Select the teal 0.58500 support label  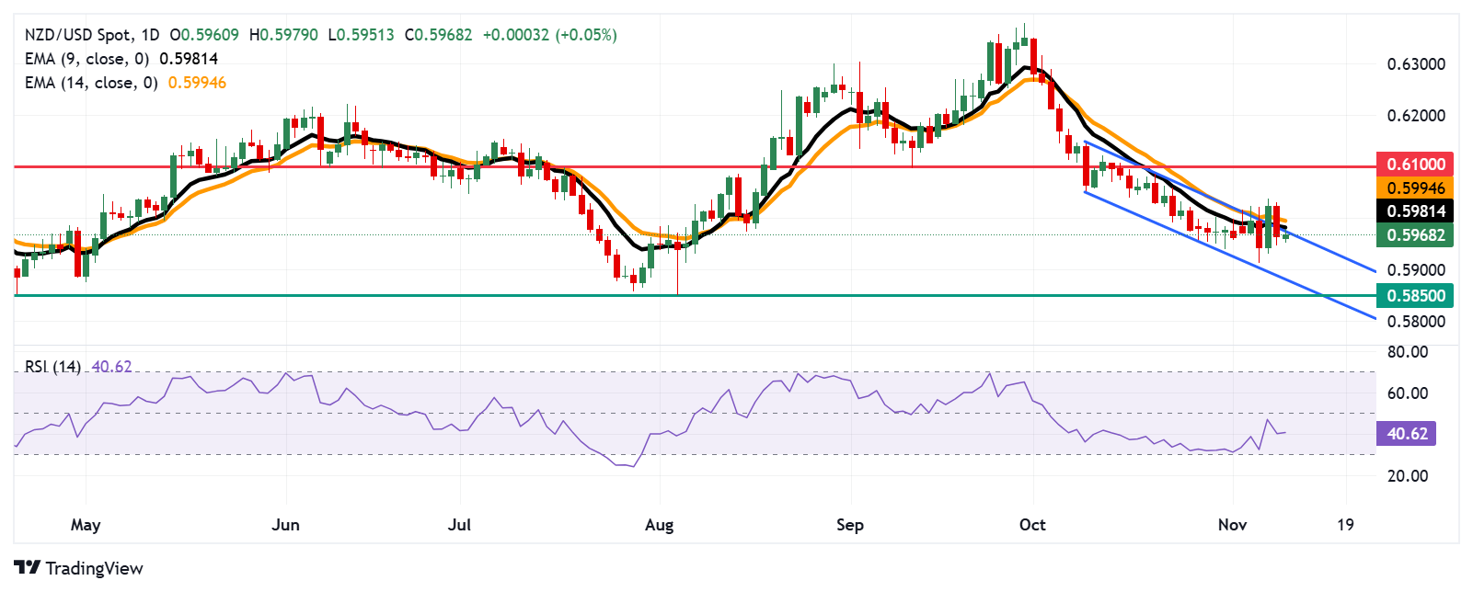click(x=1415, y=296)
